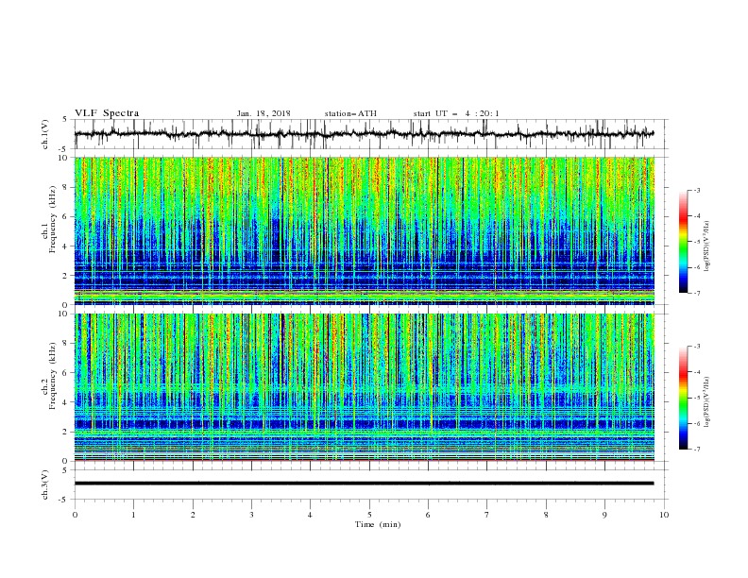Click the flat ch.3 voltage trace
The image size is (748, 578).
click(x=364, y=484)
